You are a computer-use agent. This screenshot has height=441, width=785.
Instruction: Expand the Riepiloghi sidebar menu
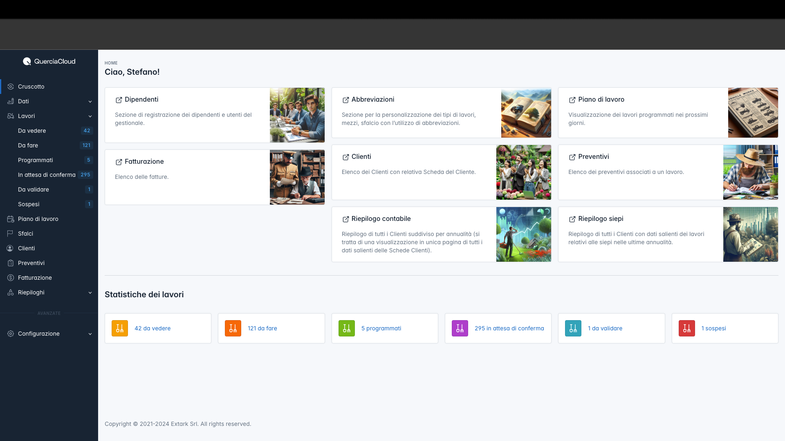[x=90, y=293]
